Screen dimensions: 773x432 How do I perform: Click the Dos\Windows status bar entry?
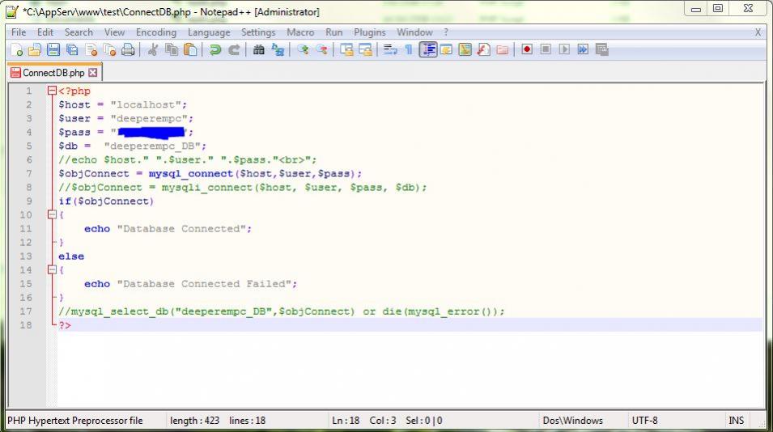[x=572, y=421]
